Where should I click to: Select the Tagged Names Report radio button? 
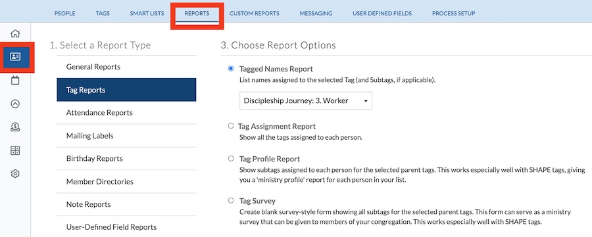coord(231,68)
